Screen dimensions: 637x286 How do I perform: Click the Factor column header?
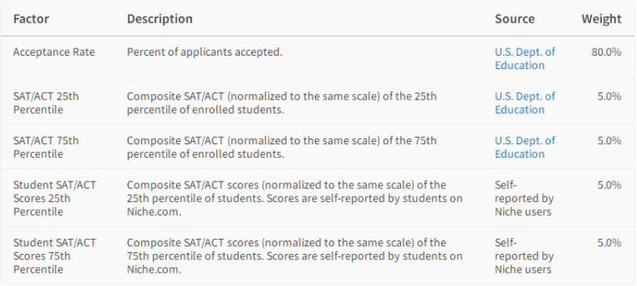31,19
